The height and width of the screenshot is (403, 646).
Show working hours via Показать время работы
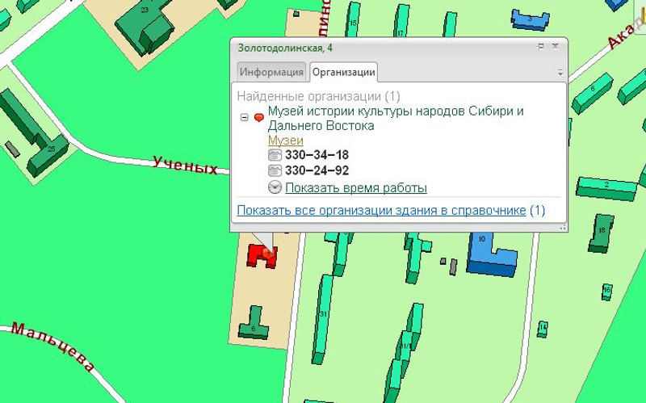tap(356, 188)
